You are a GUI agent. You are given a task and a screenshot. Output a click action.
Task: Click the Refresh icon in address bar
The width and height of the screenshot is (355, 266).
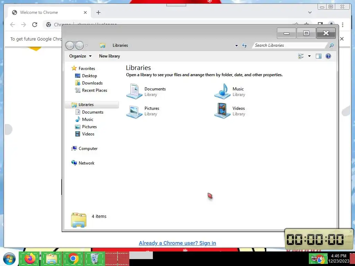(x=244, y=45)
